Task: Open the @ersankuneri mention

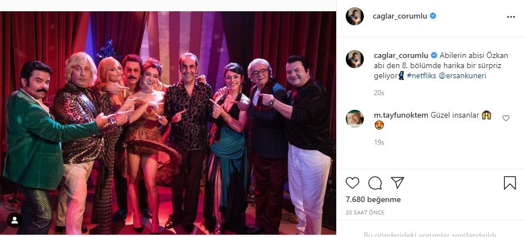Action: 462,75
